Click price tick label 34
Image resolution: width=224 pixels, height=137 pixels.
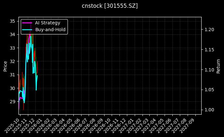(x=12, y=34)
